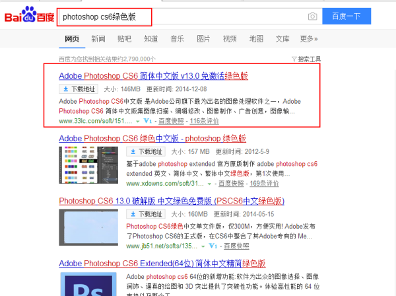Open the 文库 tab
The image size is (396, 296).
tap(282, 39)
